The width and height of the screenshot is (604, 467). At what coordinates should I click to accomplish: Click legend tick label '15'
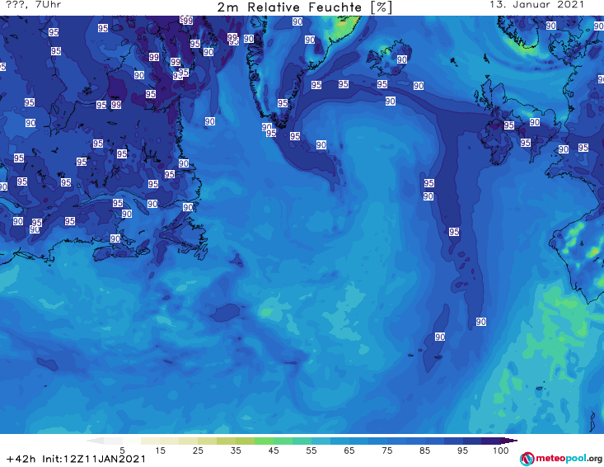[x=160, y=450]
